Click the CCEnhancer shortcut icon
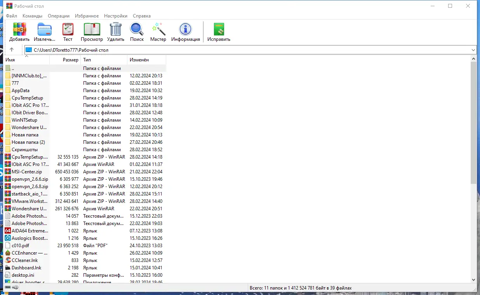The image size is (480, 295). 8,253
